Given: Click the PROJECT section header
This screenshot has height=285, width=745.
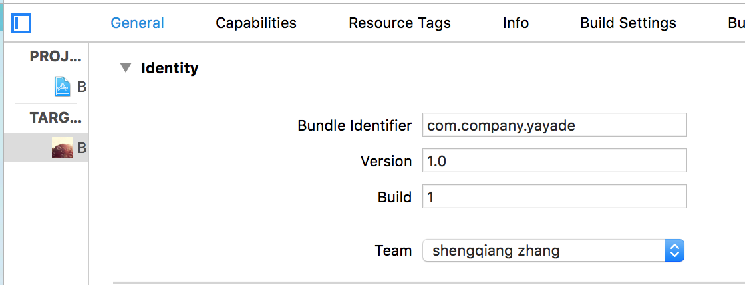Looking at the screenshot, I should pos(56,56).
